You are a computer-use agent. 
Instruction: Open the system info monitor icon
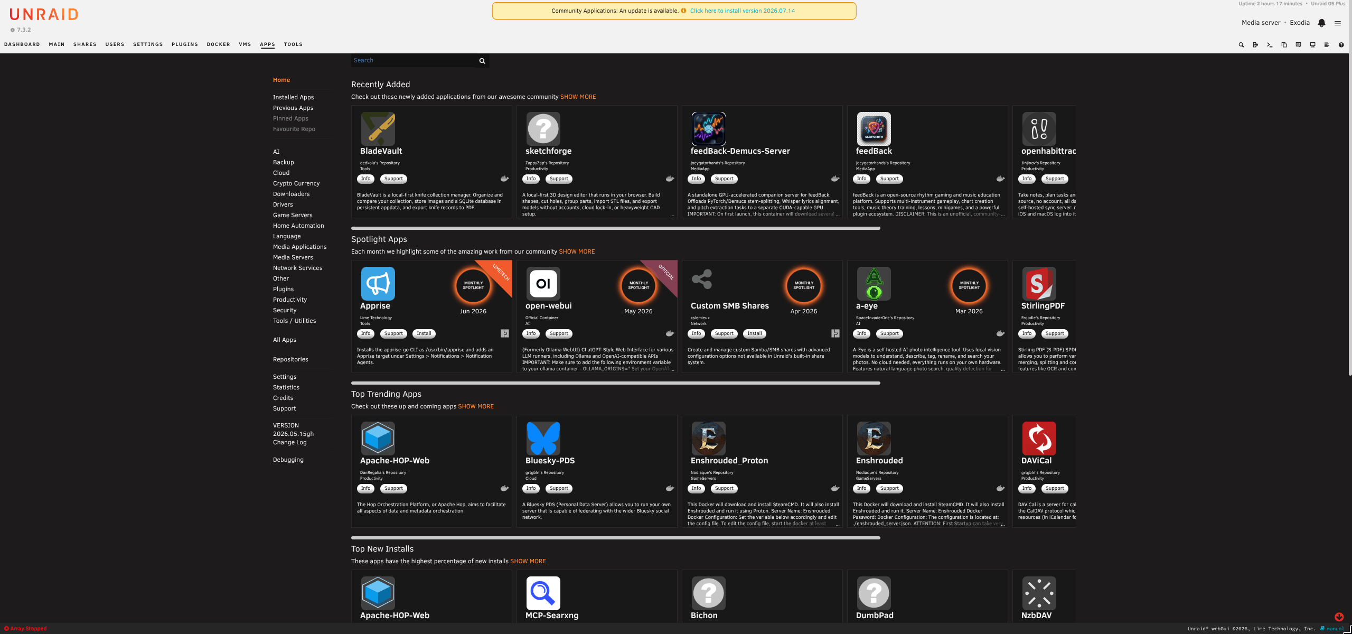tap(1312, 45)
